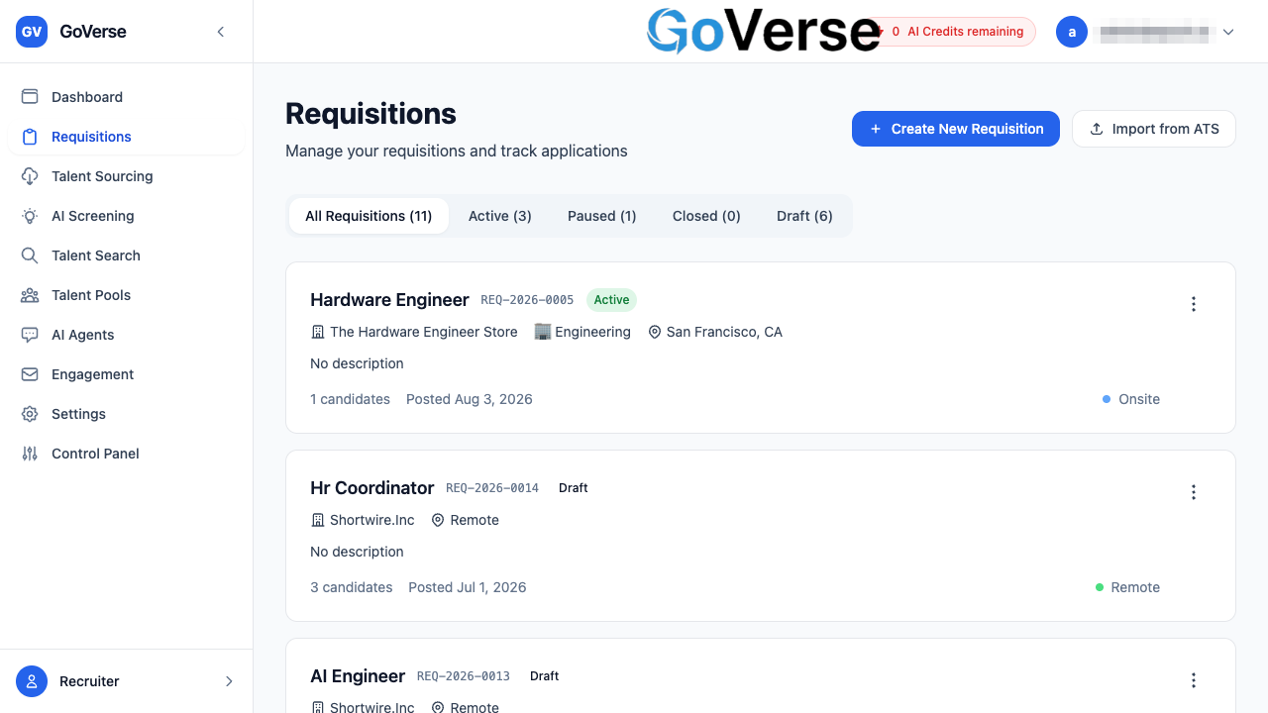Click REQ-2026-0005 requisition ID
This screenshot has width=1268, height=713.
pos(527,300)
